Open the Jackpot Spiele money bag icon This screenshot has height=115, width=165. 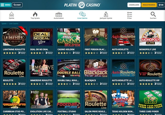pyautogui.click(x=106, y=14)
